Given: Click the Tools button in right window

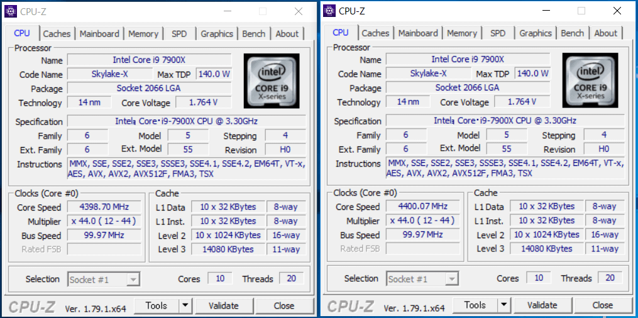Looking at the screenshot, I should (475, 305).
